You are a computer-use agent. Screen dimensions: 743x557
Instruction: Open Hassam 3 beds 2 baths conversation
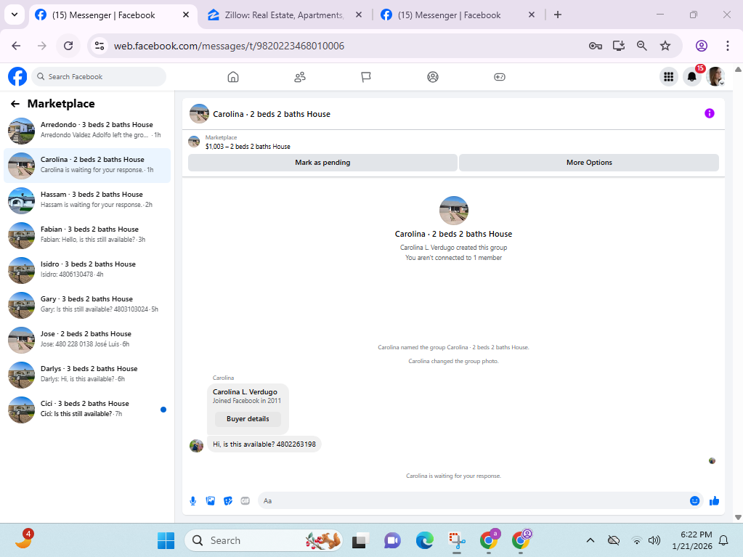pos(87,200)
